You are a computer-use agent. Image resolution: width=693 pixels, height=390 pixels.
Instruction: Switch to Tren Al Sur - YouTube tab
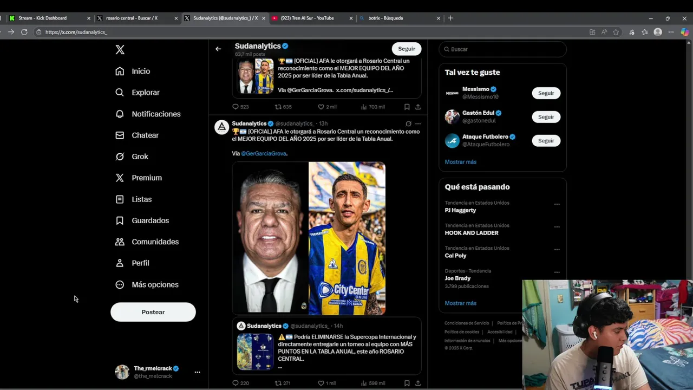pos(312,18)
